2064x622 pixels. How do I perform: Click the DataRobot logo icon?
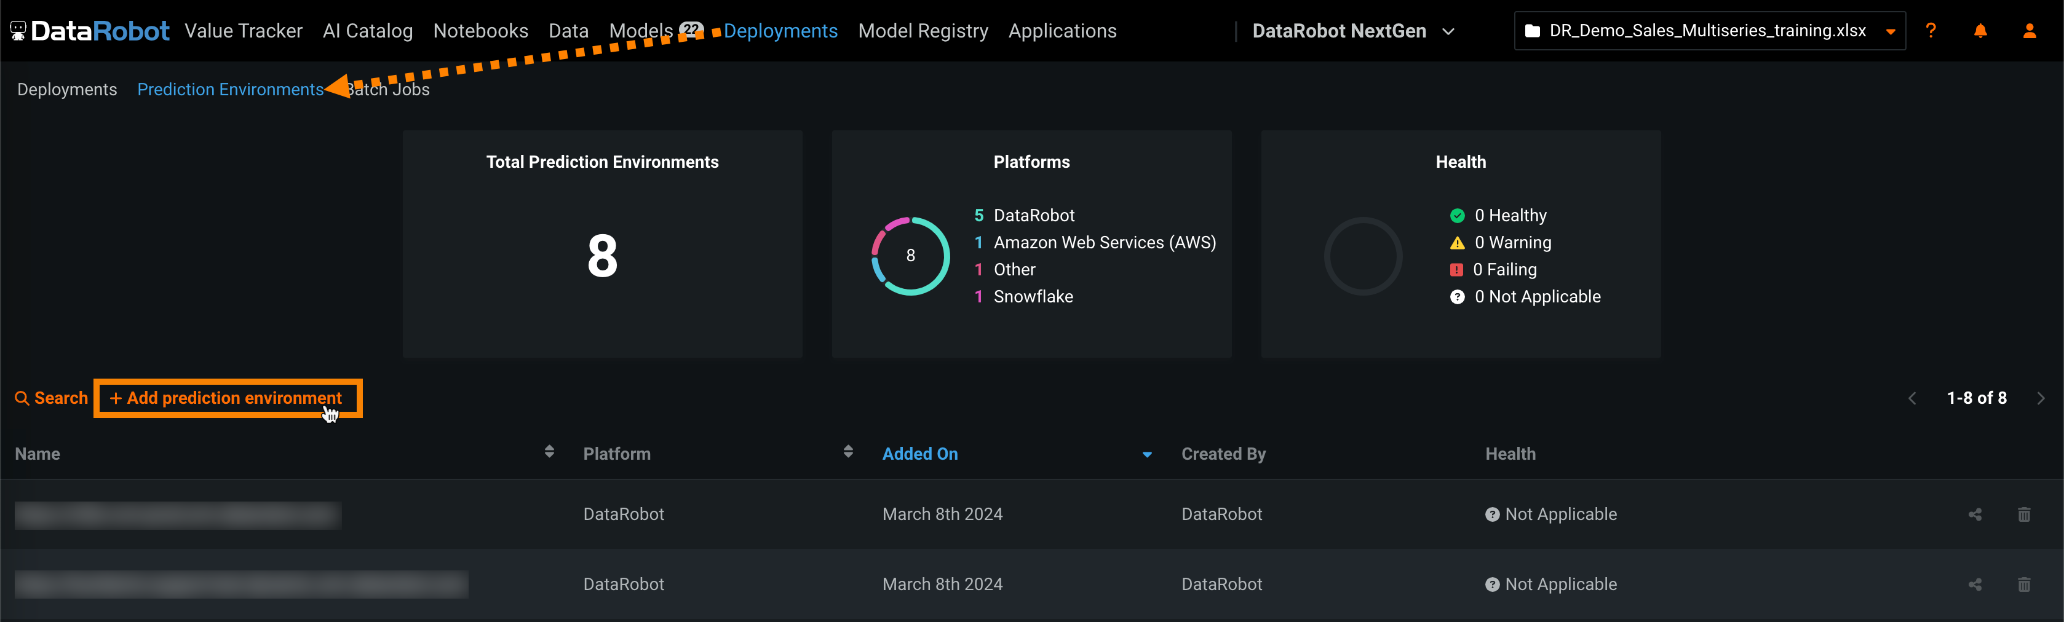(18, 31)
